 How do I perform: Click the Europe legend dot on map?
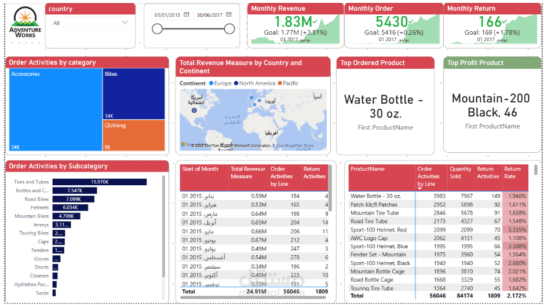click(x=211, y=83)
